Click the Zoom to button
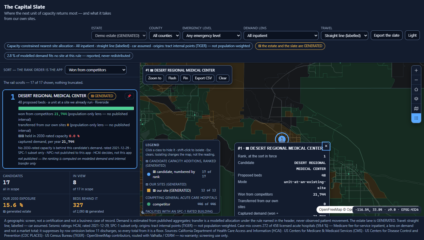This screenshot has height=240, width=424. [155, 78]
